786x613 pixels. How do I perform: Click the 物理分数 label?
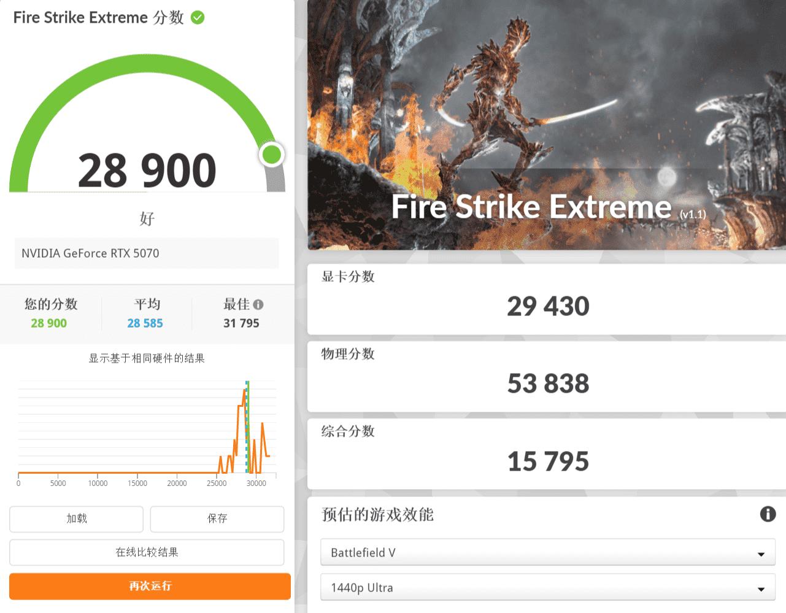(348, 354)
